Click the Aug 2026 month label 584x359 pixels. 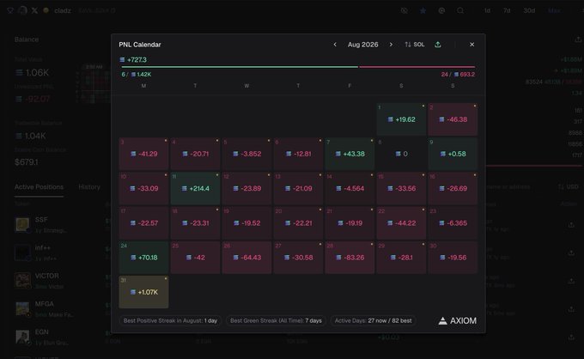coord(362,45)
